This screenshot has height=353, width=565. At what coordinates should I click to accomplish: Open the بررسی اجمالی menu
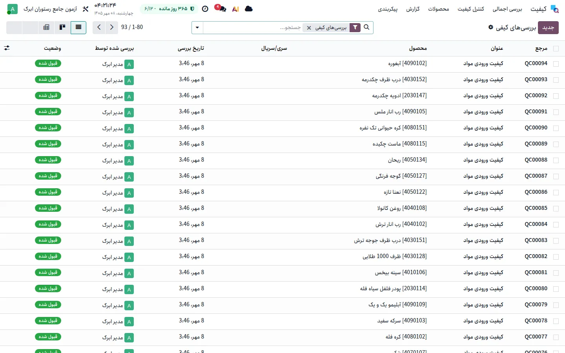[507, 9]
